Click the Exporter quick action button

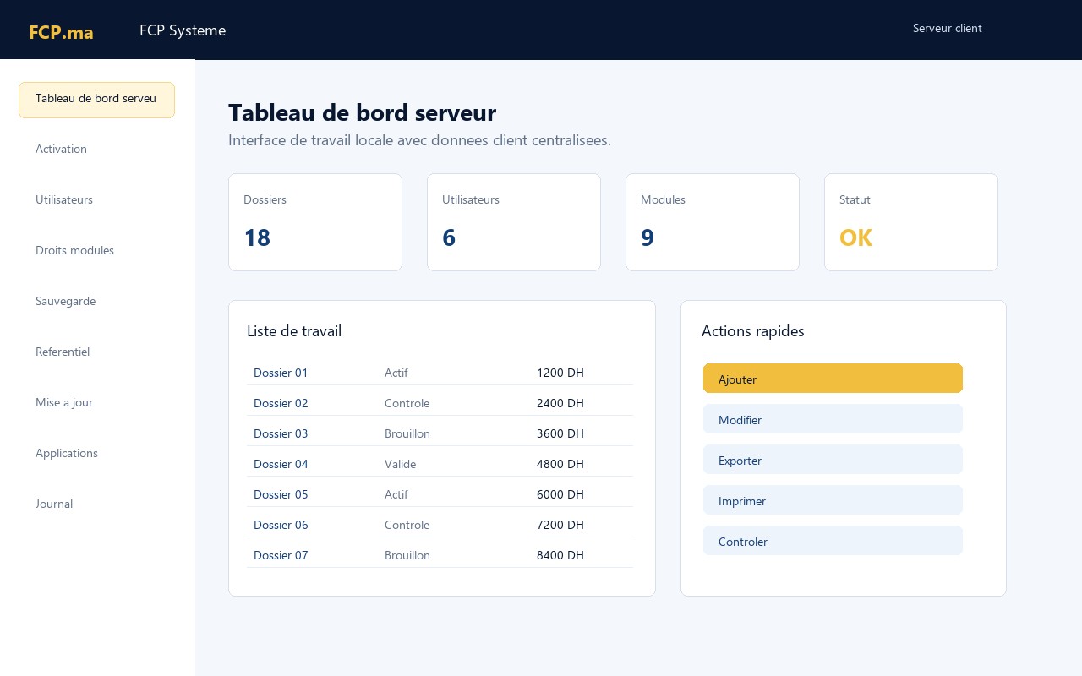pyautogui.click(x=833, y=460)
